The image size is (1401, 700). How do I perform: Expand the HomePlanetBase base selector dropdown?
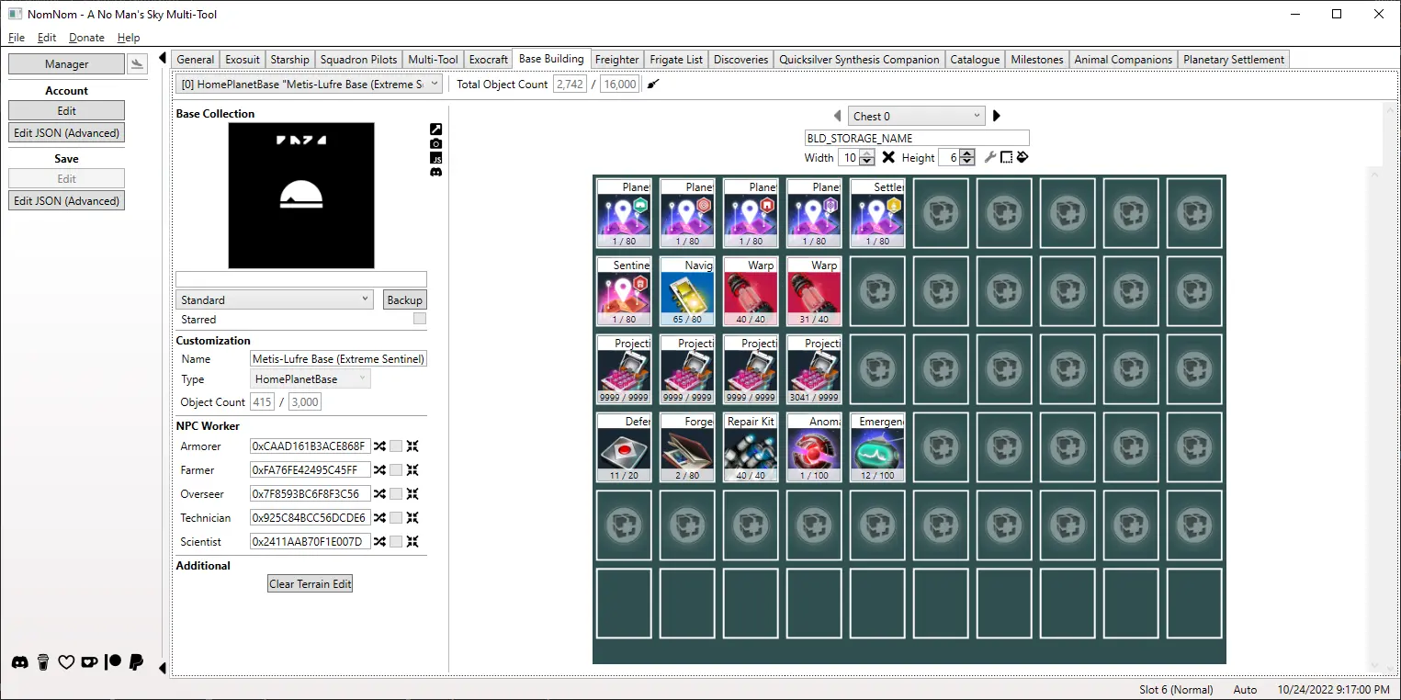(x=309, y=84)
